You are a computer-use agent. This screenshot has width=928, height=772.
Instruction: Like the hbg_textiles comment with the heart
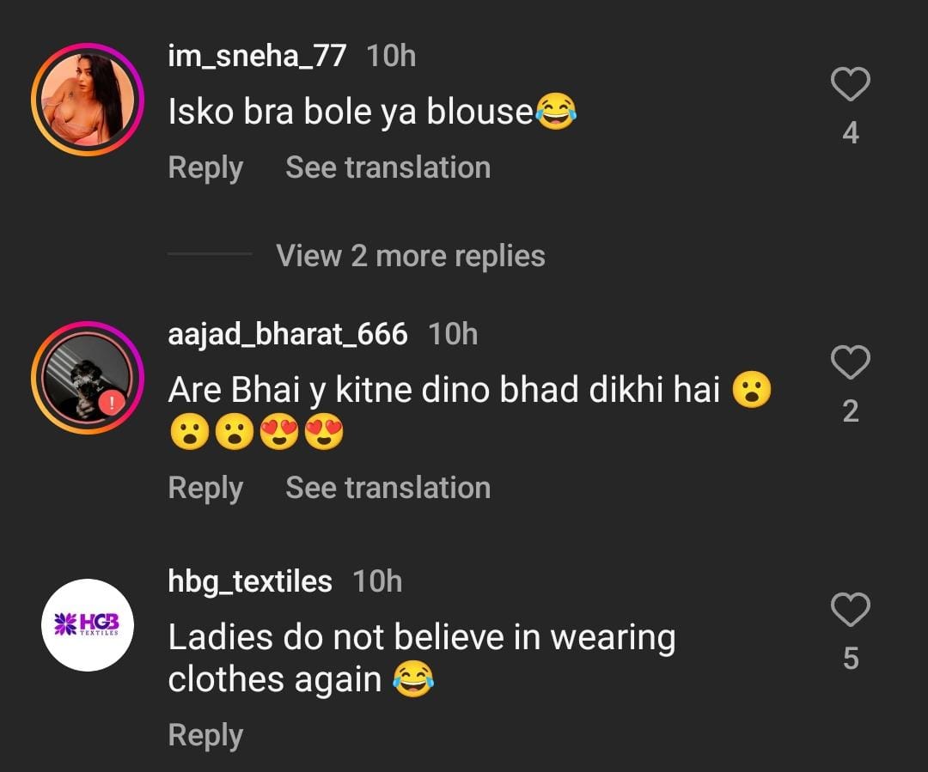851,610
